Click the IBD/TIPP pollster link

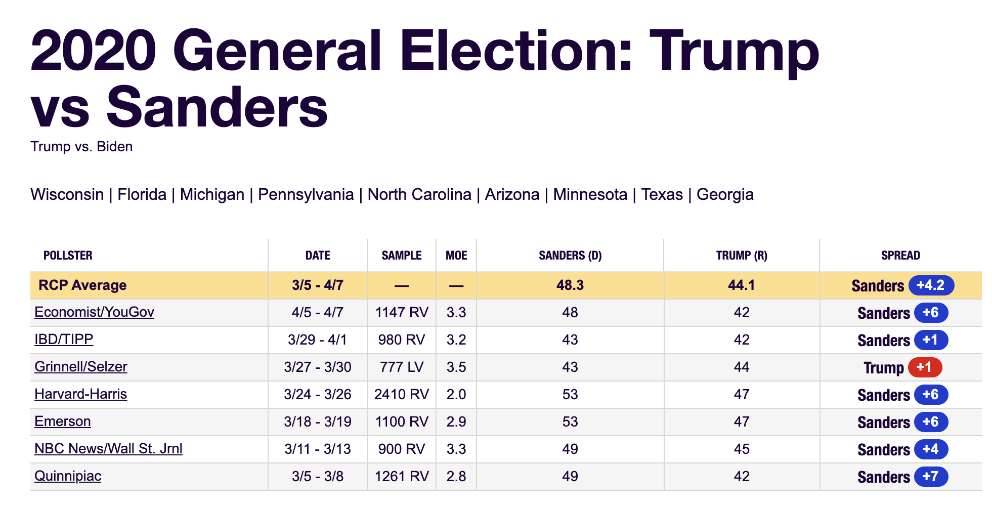click(x=64, y=340)
